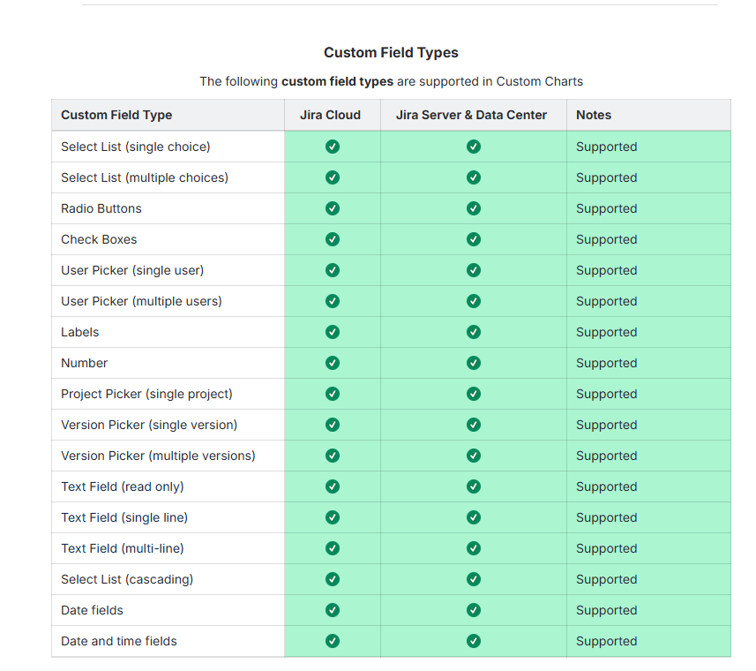Click the Version Picker (multiple versions) label

pos(158,456)
